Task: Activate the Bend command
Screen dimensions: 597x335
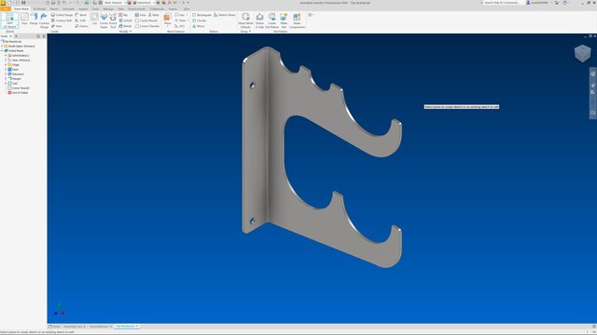Action: (x=81, y=15)
